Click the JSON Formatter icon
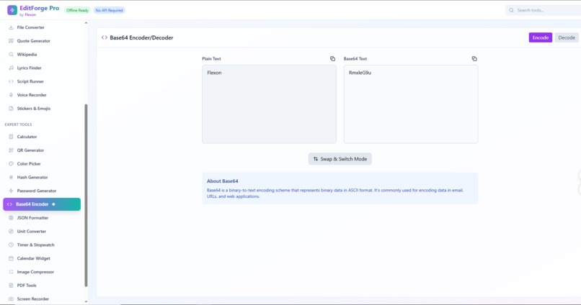Screen dimensions: 581x305 click(x=11, y=218)
